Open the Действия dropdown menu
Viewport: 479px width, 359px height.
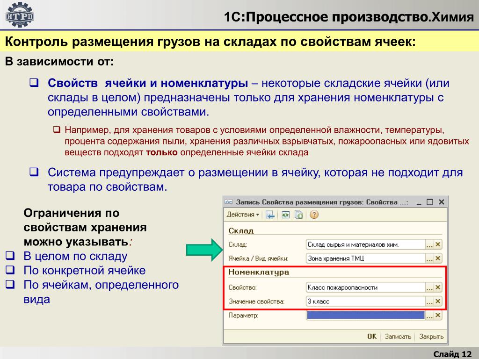click(243, 215)
